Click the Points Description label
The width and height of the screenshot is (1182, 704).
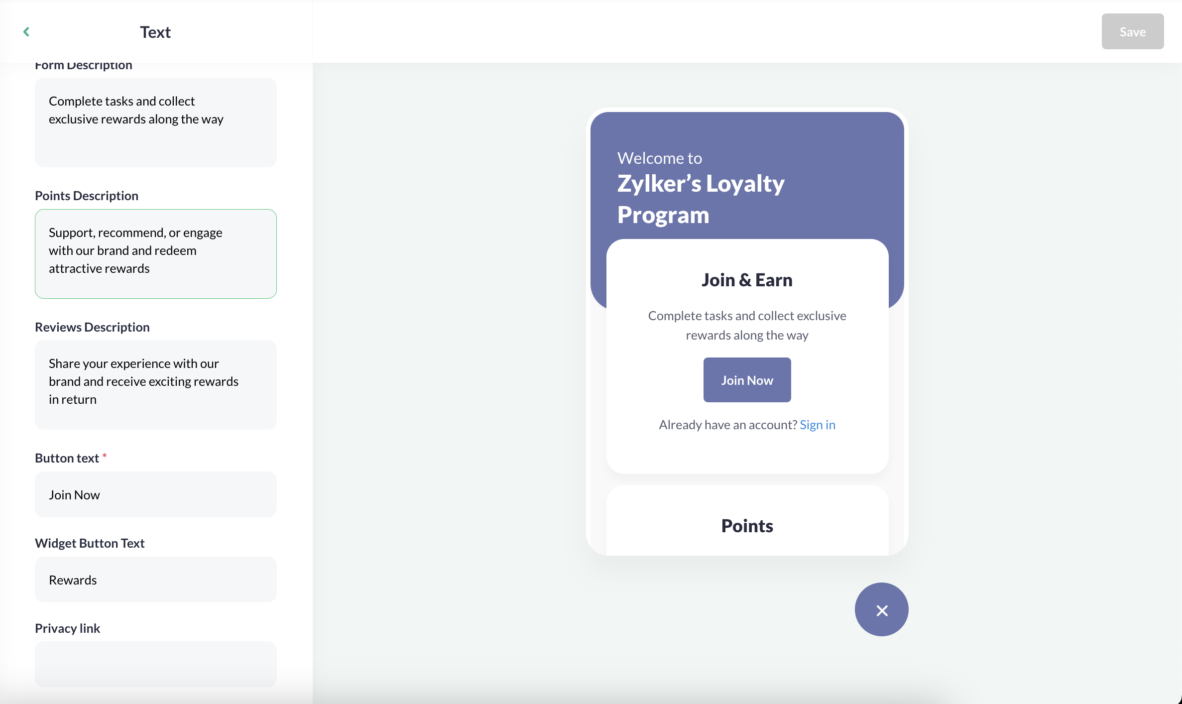(x=87, y=196)
